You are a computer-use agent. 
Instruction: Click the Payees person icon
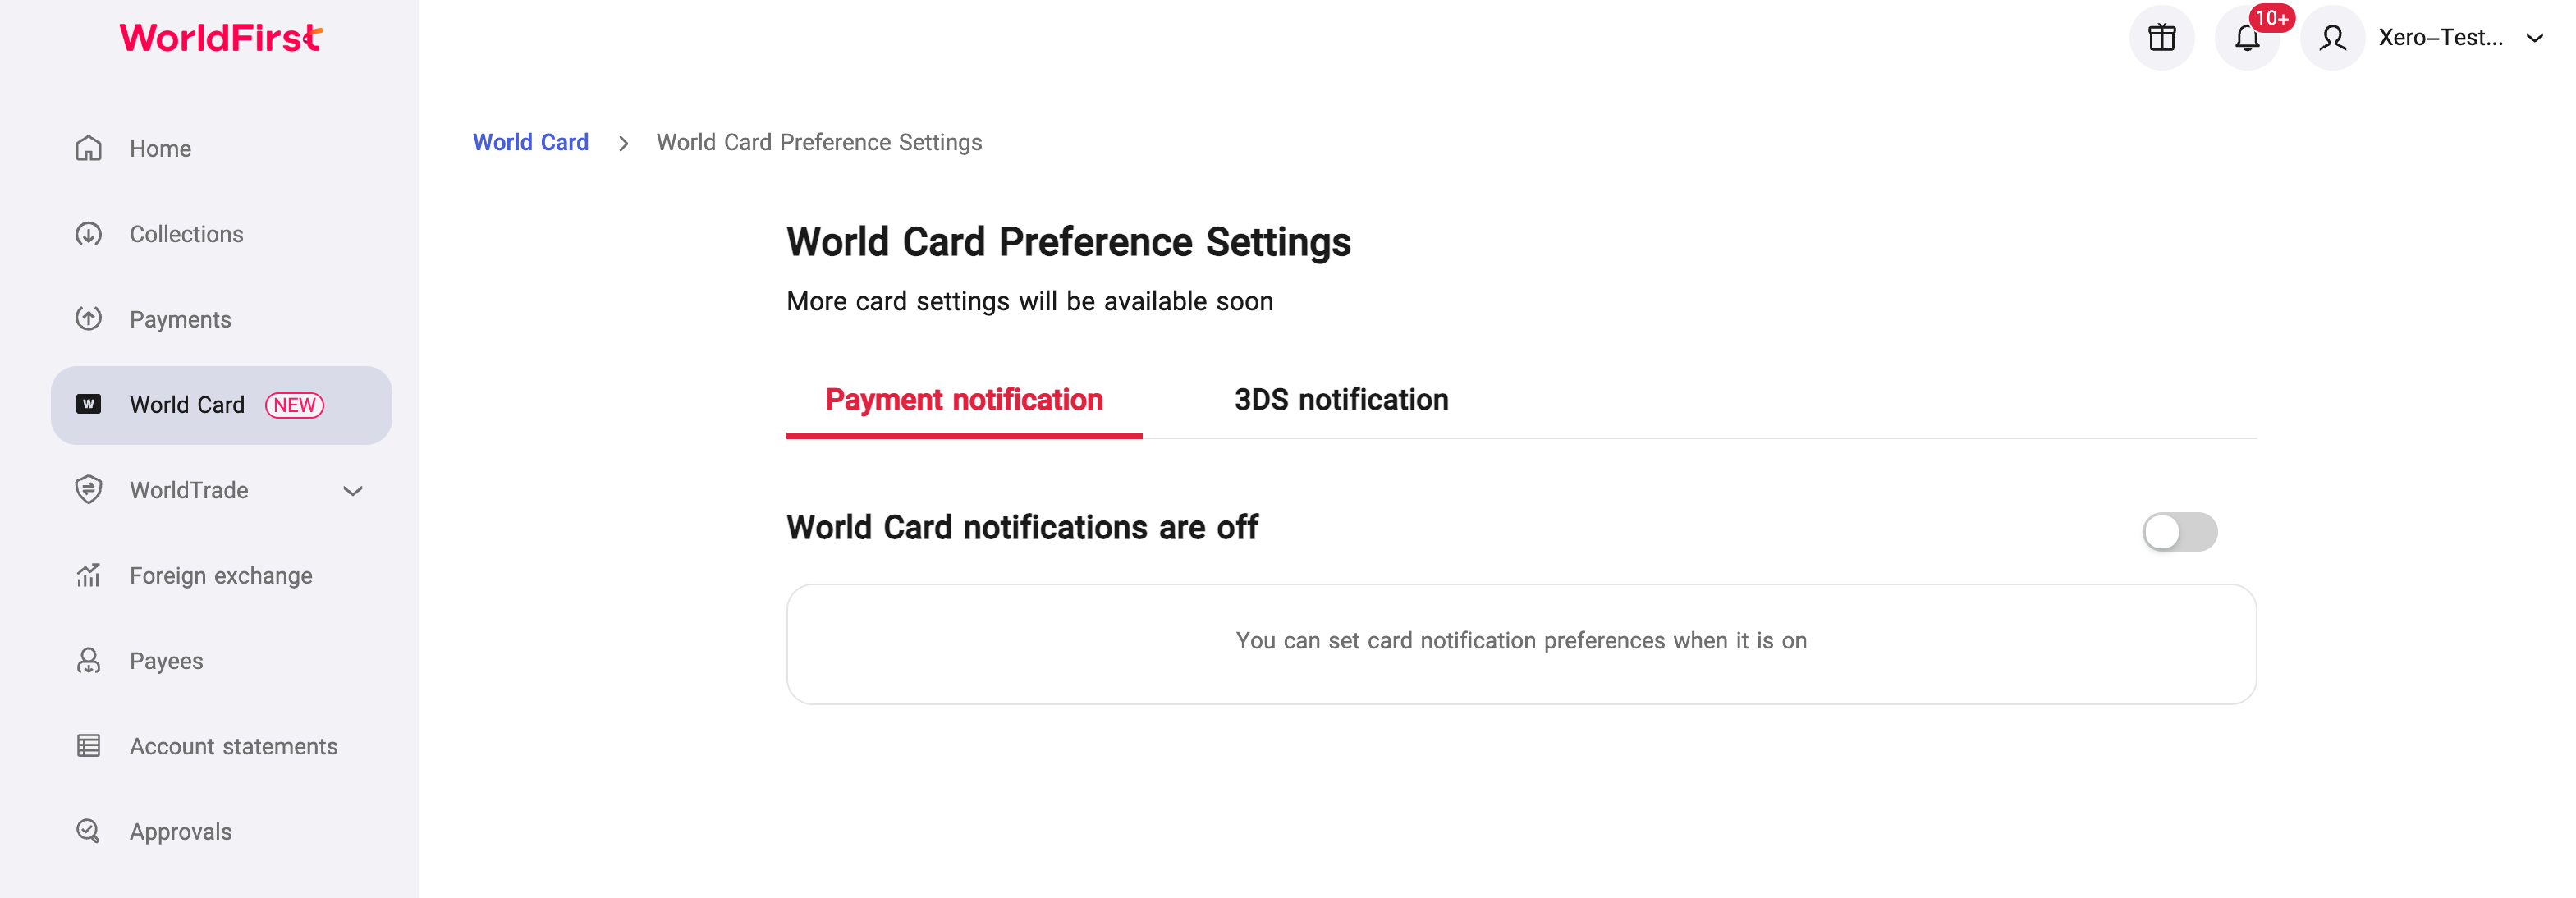click(x=89, y=661)
